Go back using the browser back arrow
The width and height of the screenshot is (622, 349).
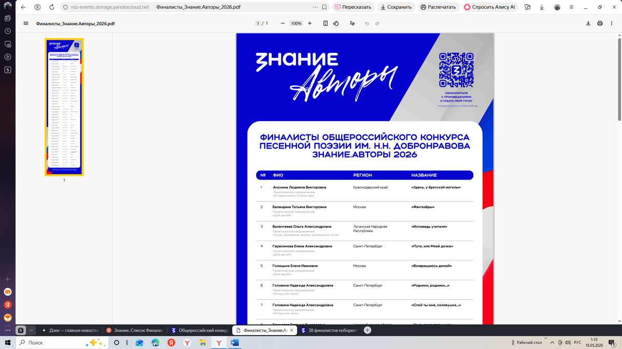[23, 7]
